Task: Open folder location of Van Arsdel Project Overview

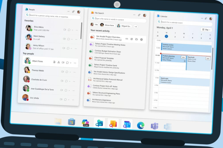Action: pos(137,39)
